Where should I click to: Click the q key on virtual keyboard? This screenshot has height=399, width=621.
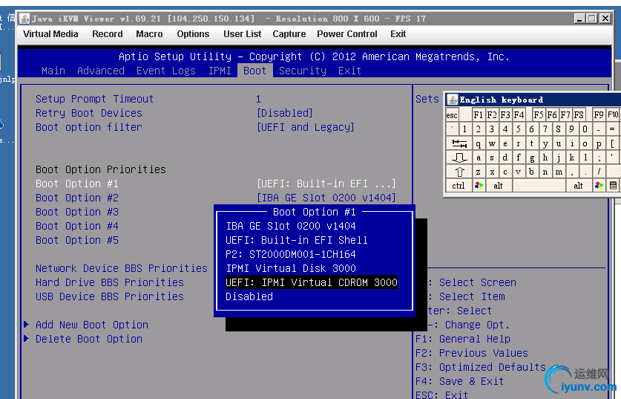(479, 143)
